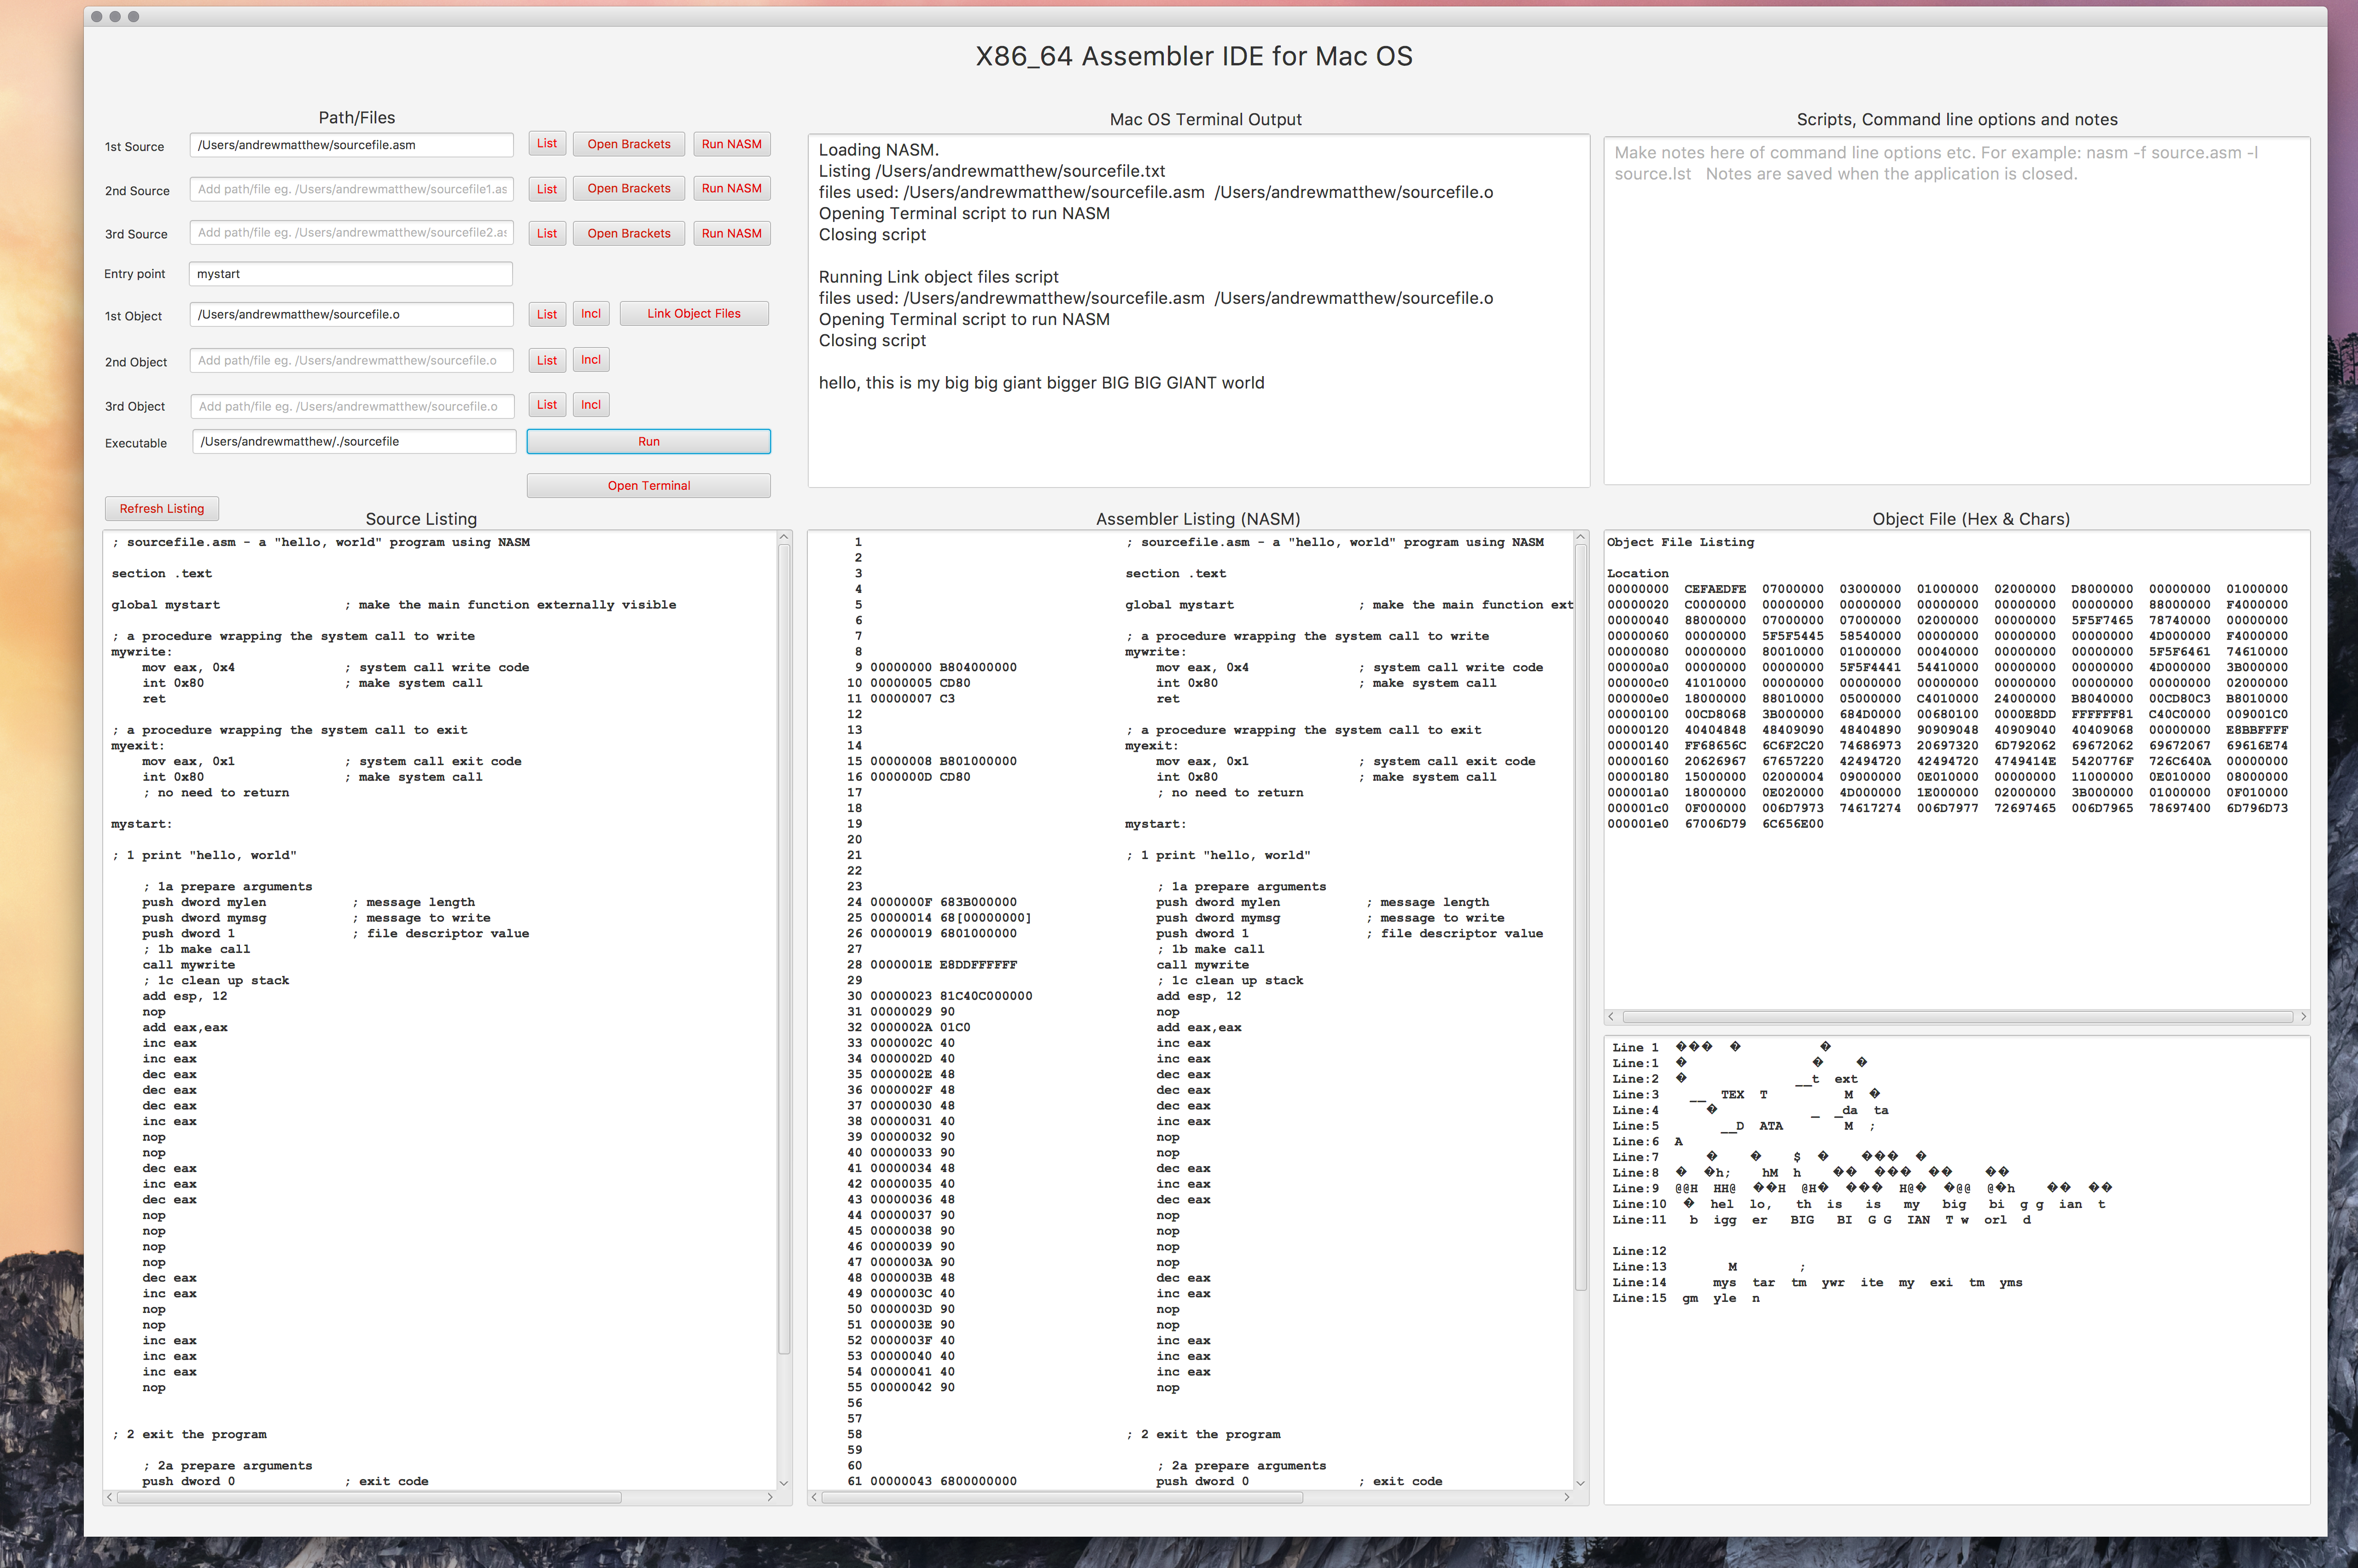The image size is (2358, 1568).
Task: Click '81C40C000000' opcode in Assembler Listing
Action: [986, 996]
